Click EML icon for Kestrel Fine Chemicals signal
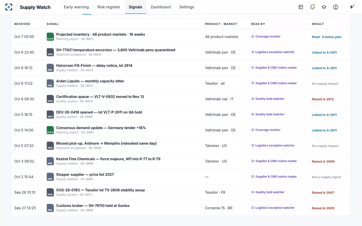362x226 pixels. [x=50, y=161]
